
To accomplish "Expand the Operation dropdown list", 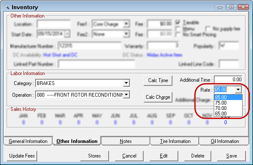I will pyautogui.click(x=126, y=95).
